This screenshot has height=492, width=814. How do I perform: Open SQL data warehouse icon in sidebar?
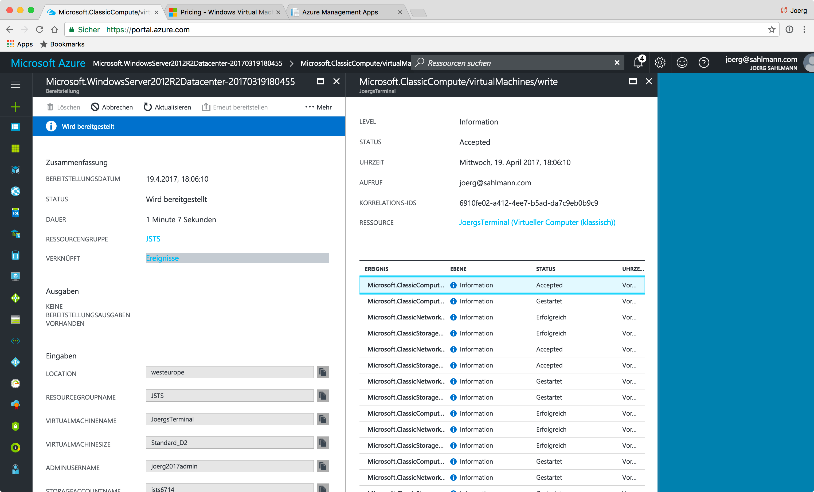[x=15, y=234]
